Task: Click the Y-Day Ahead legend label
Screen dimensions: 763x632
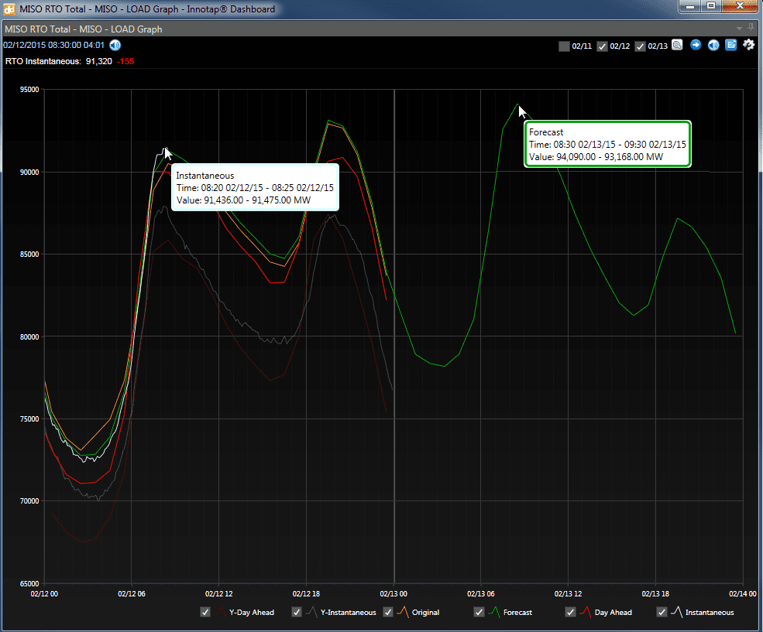Action: pos(252,613)
